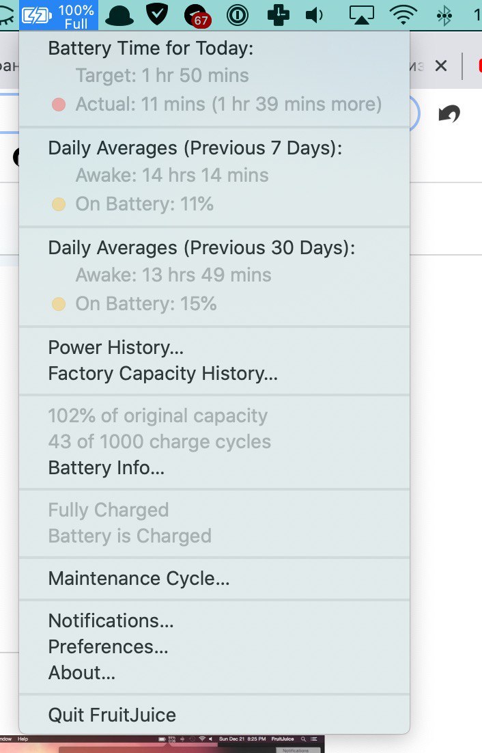
Task: Select Factory Capacity History…
Action: (x=162, y=374)
